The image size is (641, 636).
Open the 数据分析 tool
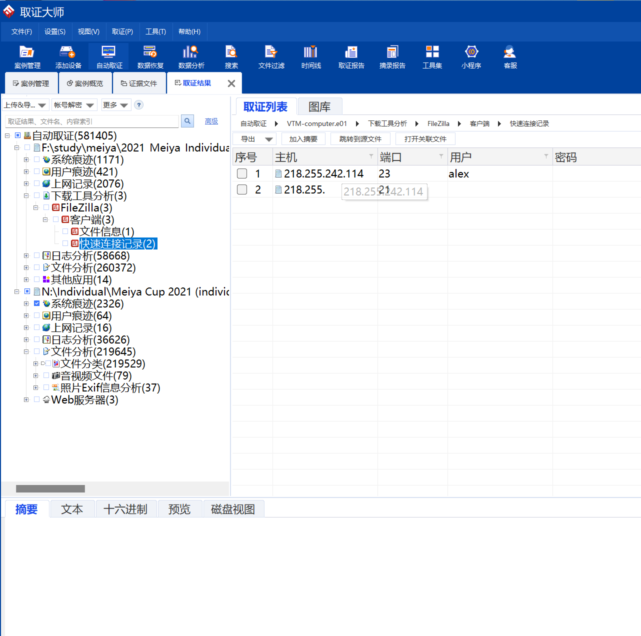(191, 56)
